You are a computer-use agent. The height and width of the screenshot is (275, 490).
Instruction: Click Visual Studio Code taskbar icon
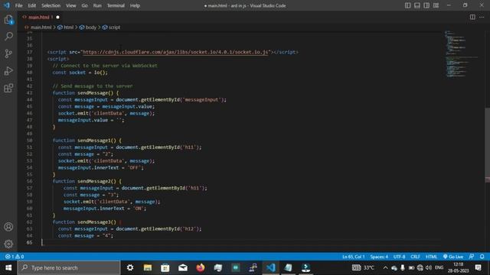271,267
